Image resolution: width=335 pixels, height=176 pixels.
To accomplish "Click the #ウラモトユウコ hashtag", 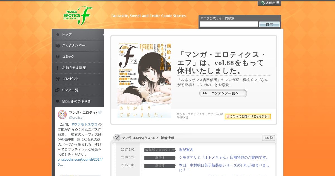I will (x=85, y=124).
